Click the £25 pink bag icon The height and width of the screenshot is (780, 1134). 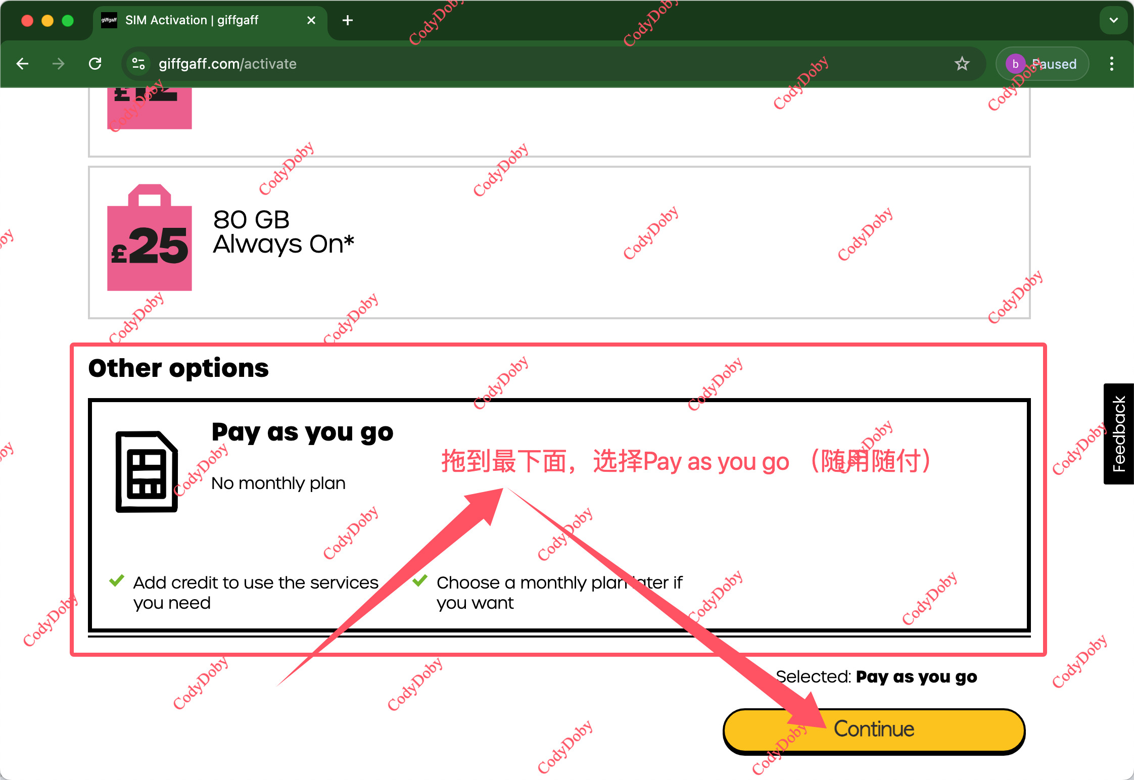coord(149,237)
